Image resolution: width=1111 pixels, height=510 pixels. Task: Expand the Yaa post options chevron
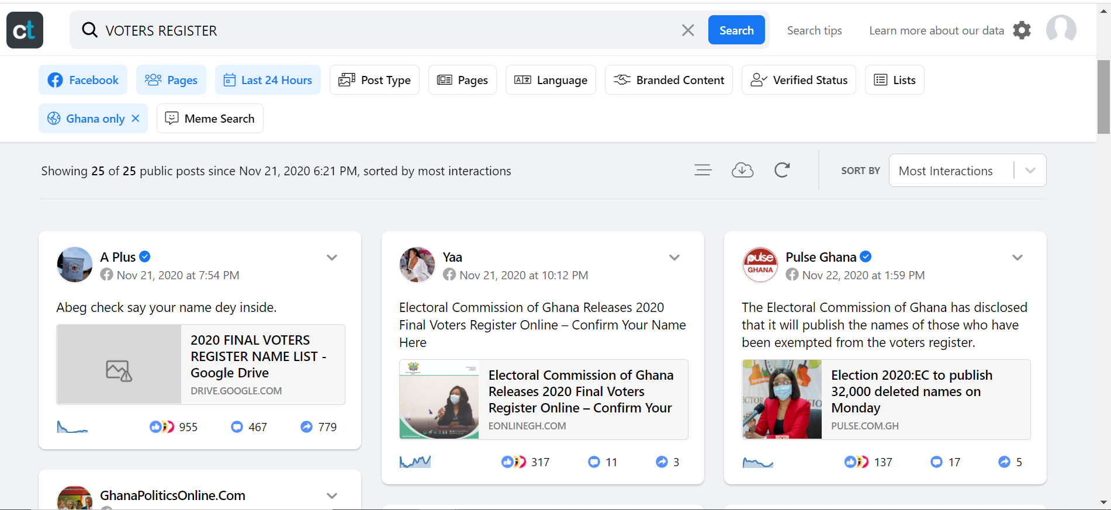(674, 258)
